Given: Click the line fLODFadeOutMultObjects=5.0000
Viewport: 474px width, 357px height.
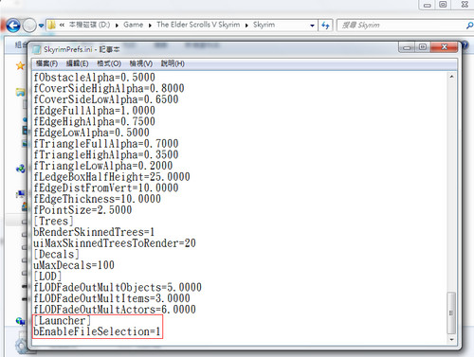Looking at the screenshot, I should click(x=118, y=288).
